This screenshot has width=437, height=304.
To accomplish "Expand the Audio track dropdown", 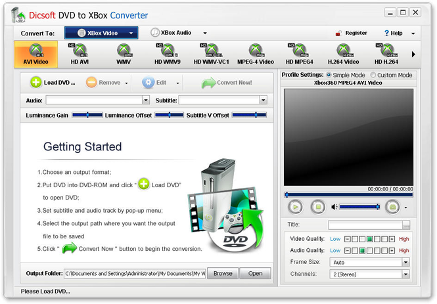I will coord(146,100).
